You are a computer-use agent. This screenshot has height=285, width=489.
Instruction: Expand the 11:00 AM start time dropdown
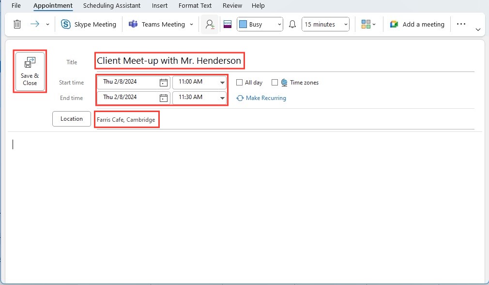tap(222, 83)
